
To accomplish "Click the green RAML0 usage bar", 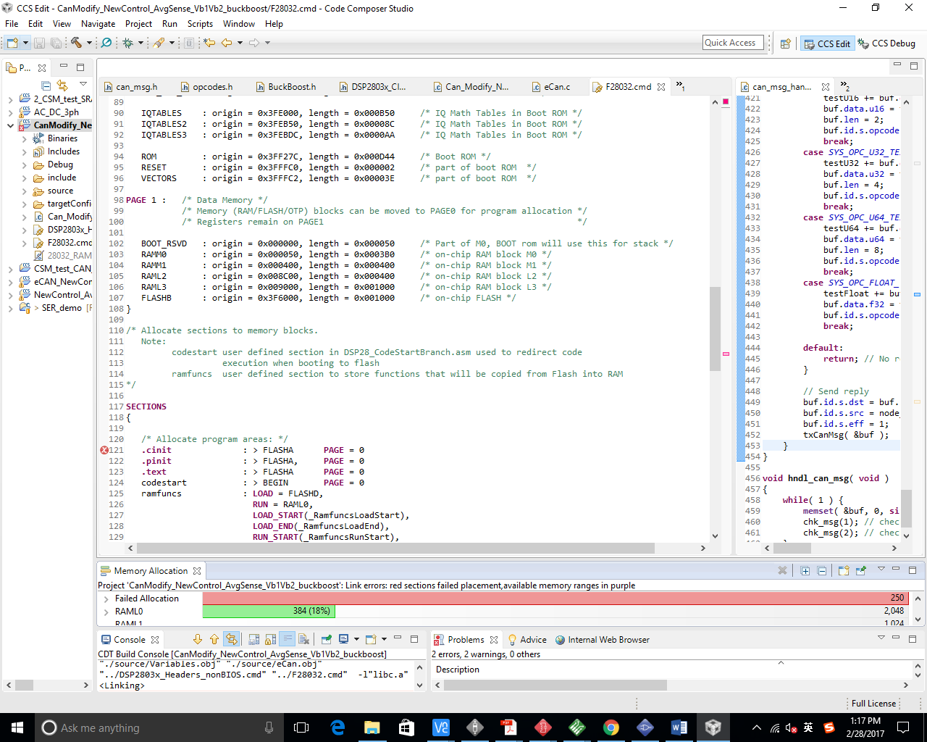I will [267, 612].
